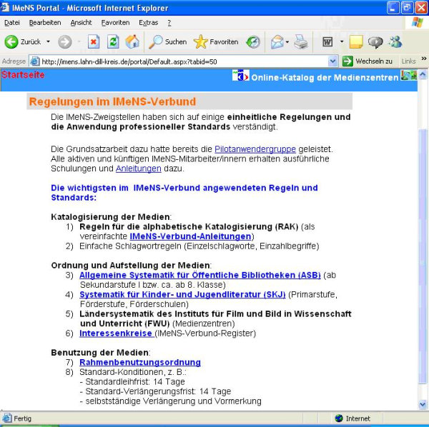Open the Datei menu

point(12,23)
